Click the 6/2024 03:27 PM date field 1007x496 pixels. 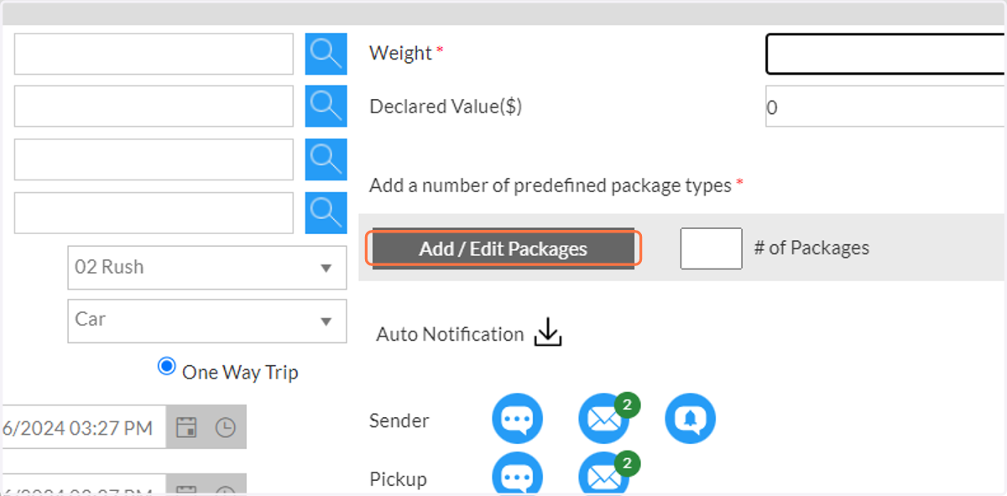pos(83,427)
